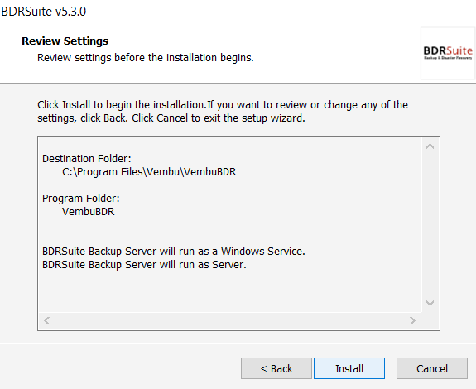Click the vertical scrollbar up arrow
Viewport: 476px width, 389px height.
pos(430,146)
